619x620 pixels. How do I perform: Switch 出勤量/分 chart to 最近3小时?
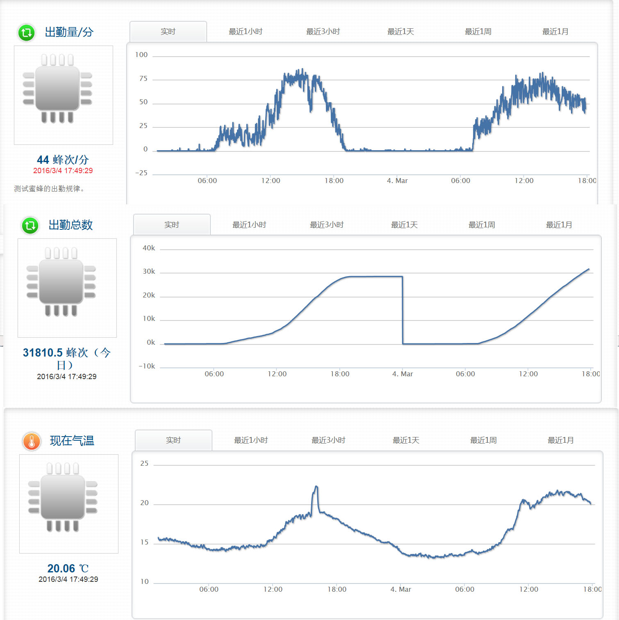[323, 32]
